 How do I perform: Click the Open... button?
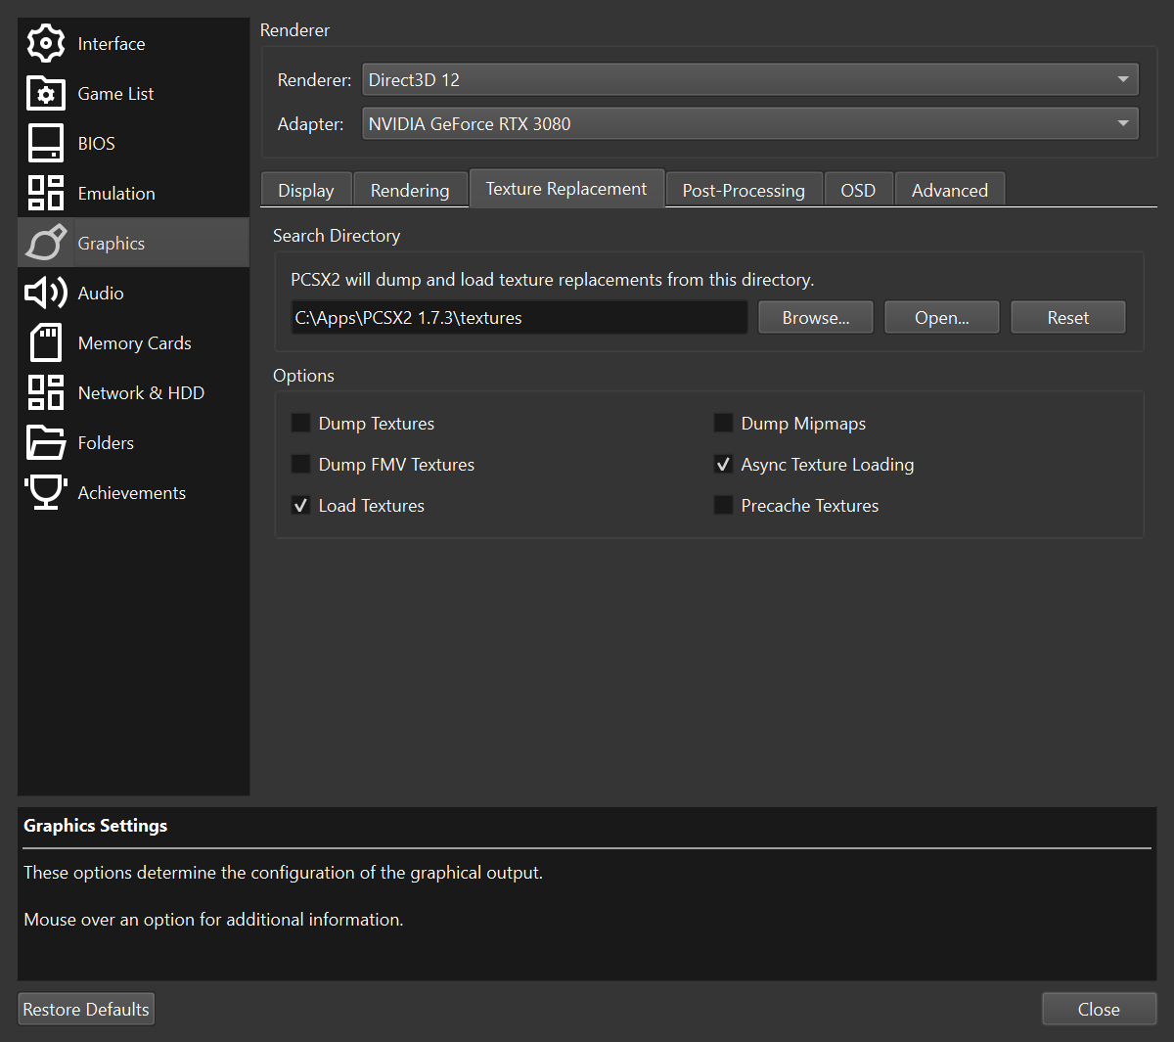pos(942,317)
